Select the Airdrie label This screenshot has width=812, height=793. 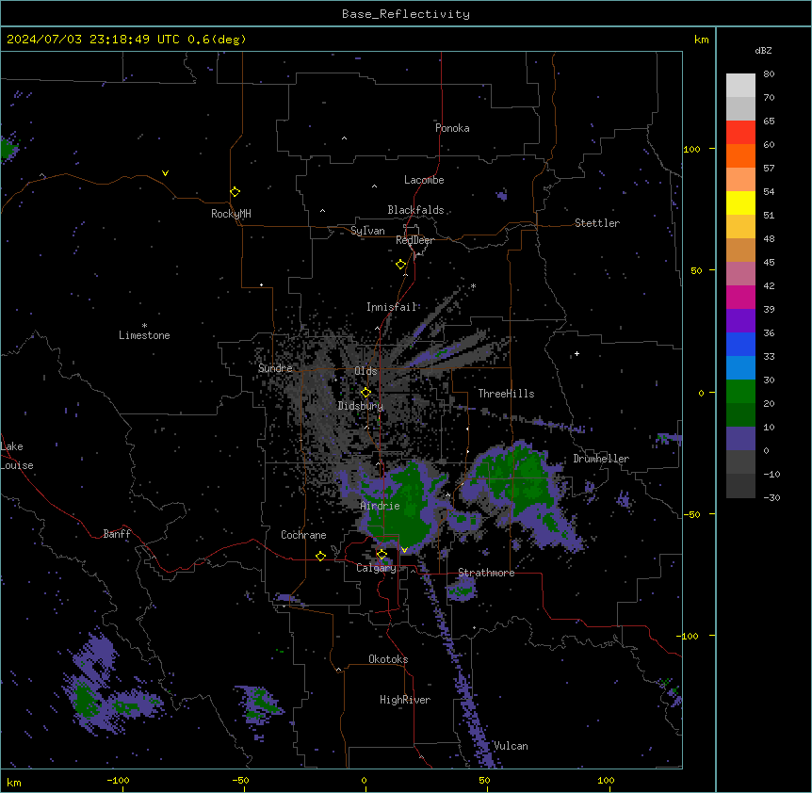(381, 506)
